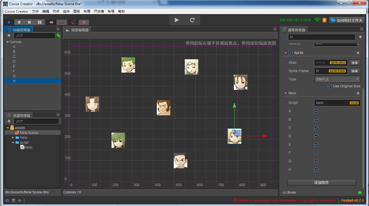369x206 pixels.
Task: Select pivot gizmo position mode
Action: click(51, 22)
